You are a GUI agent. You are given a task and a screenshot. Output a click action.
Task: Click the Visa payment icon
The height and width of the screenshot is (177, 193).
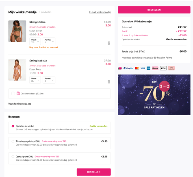pyautogui.click(x=143, y=68)
